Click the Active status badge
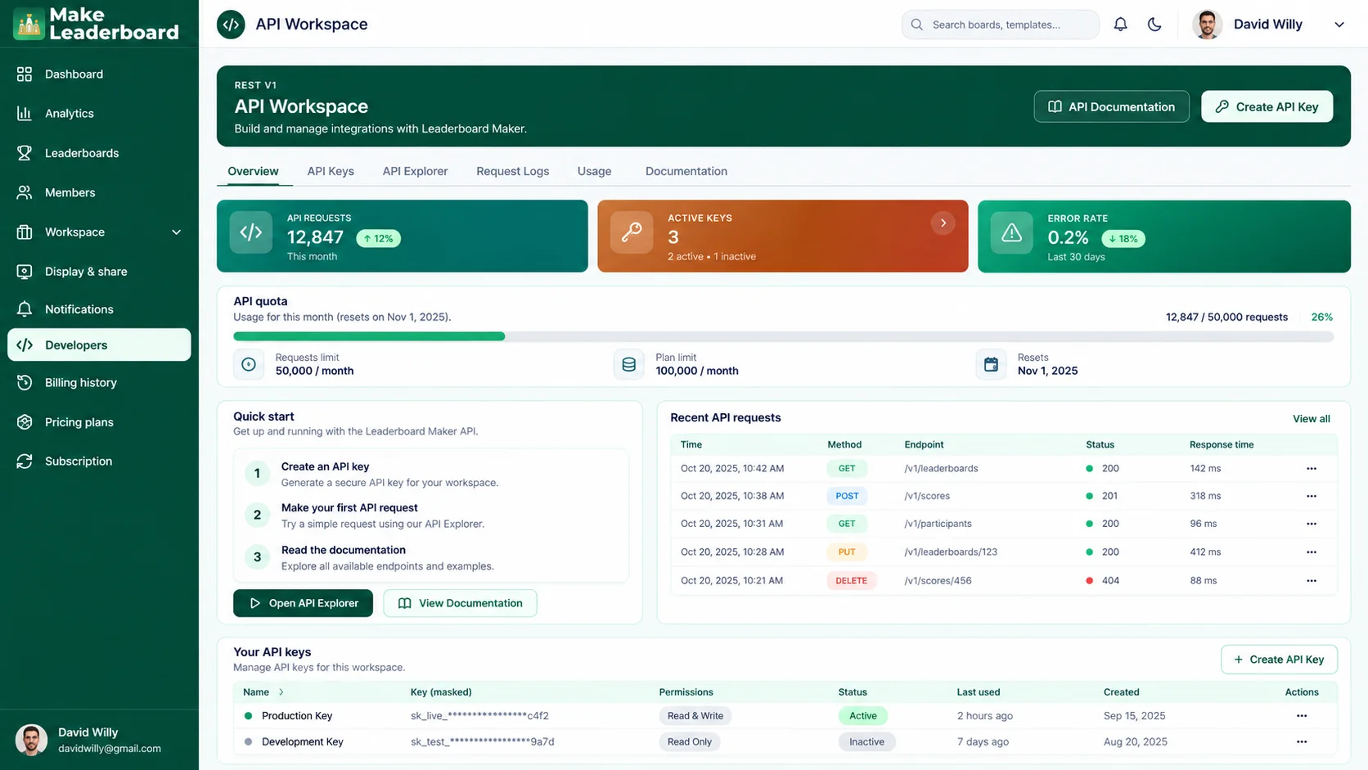Image resolution: width=1368 pixels, height=770 pixels. click(x=862, y=716)
